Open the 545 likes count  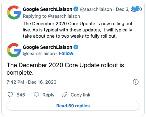tap(21, 95)
